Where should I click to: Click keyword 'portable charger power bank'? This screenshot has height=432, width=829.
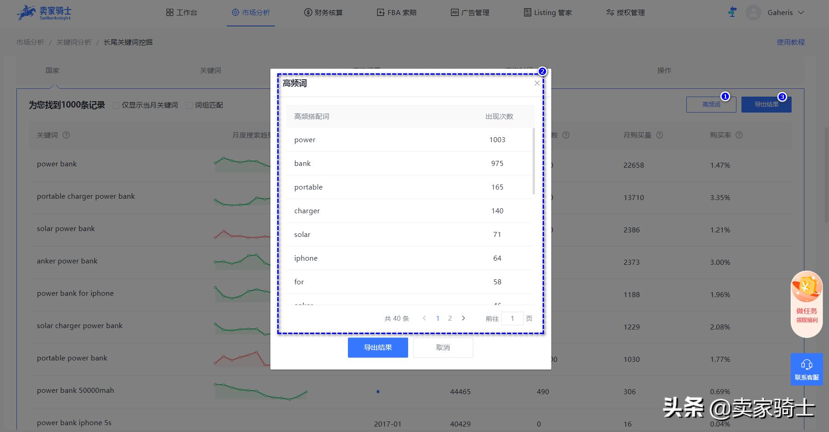86,196
